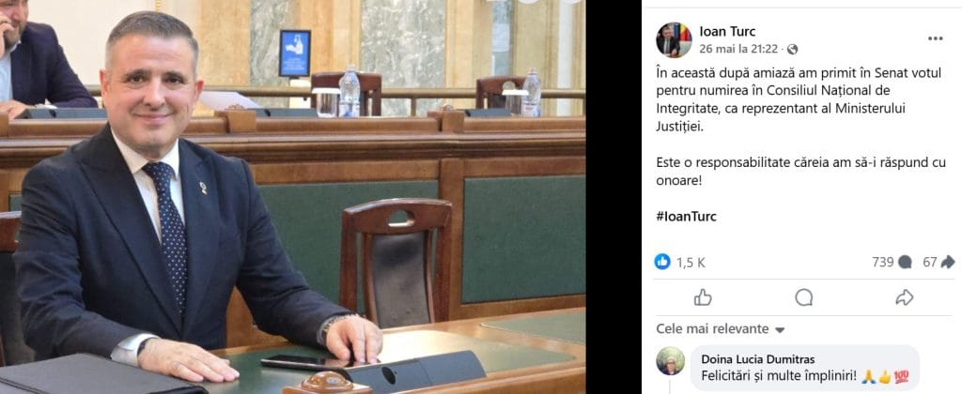
Task: Click the public globe privacy icon
Action: (x=793, y=49)
